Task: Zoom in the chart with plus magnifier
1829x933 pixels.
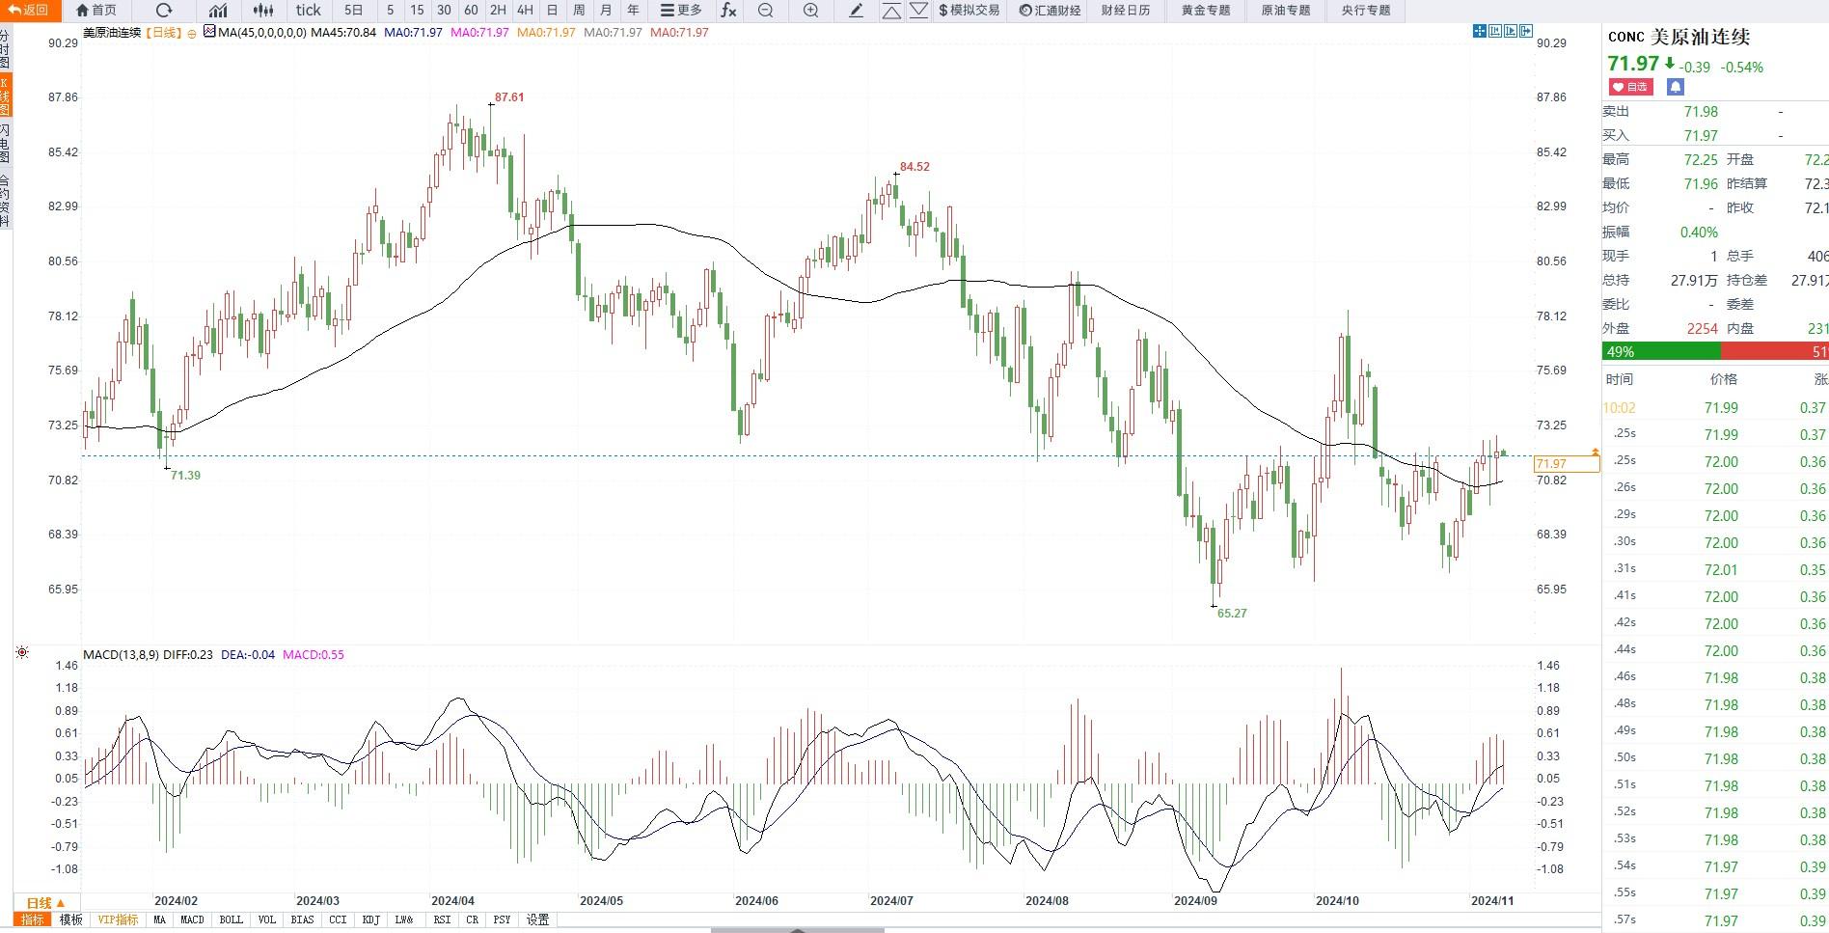Action: pyautogui.click(x=811, y=10)
